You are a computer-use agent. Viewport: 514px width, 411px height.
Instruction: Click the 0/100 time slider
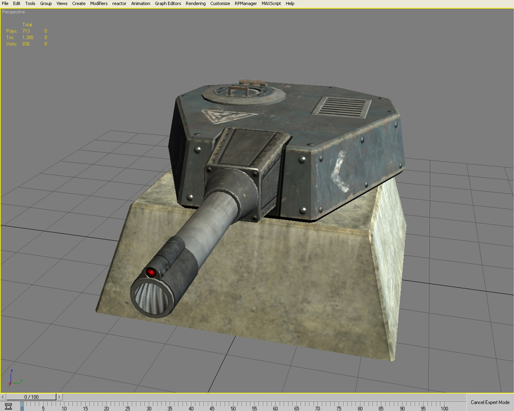(x=31, y=397)
